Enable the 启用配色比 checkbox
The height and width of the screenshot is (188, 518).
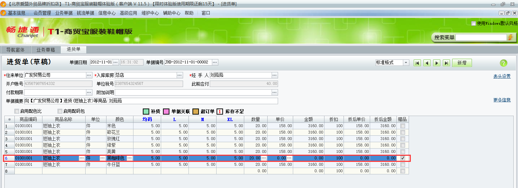[x=17, y=111]
